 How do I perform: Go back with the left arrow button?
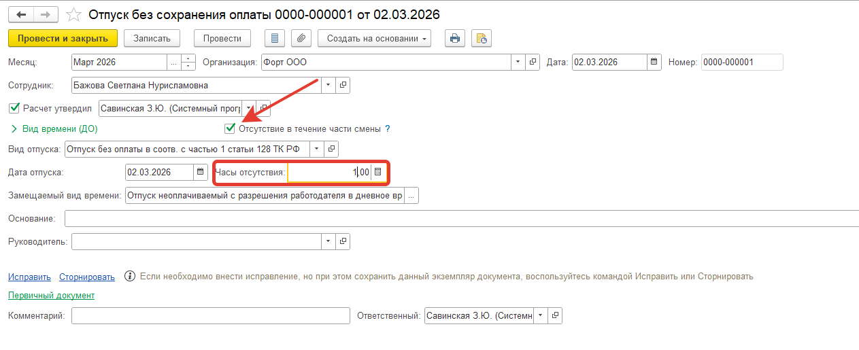point(21,14)
